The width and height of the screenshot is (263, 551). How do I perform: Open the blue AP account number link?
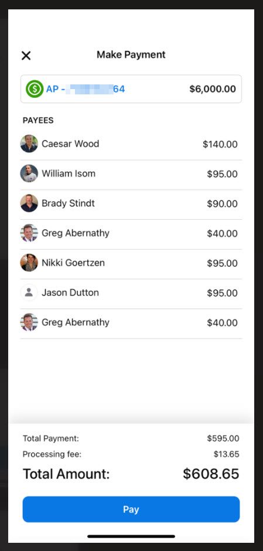click(x=86, y=89)
